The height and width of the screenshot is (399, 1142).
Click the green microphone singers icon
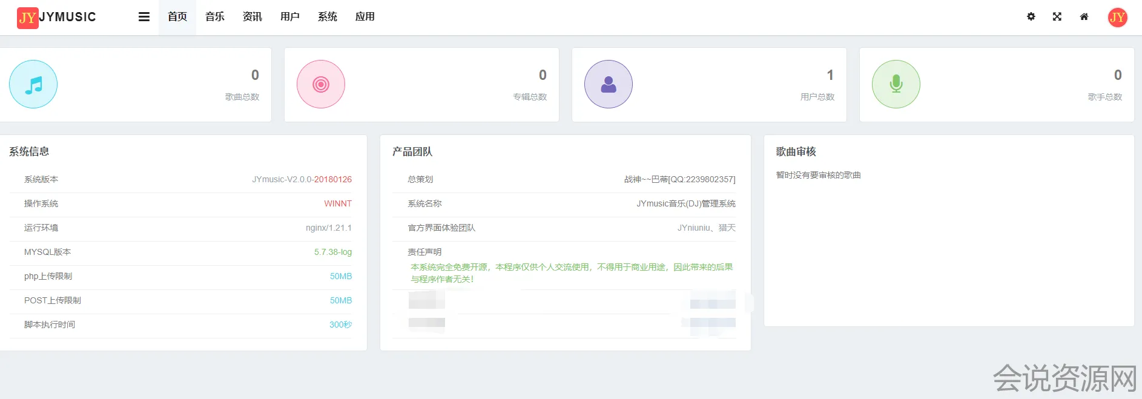(x=896, y=84)
